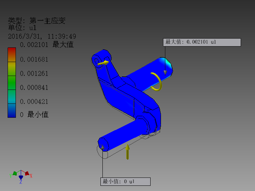Click the minimum value label 最小值: 0 ul
255x191 pixels.
tap(126, 181)
